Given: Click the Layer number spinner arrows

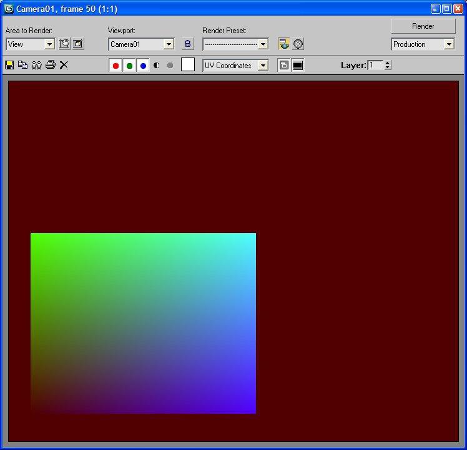Looking at the screenshot, I should 388,65.
